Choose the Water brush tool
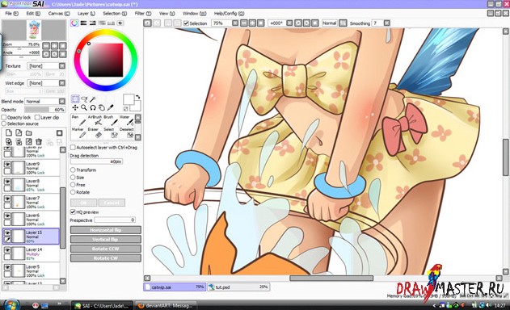The image size is (510, 310). (x=127, y=120)
